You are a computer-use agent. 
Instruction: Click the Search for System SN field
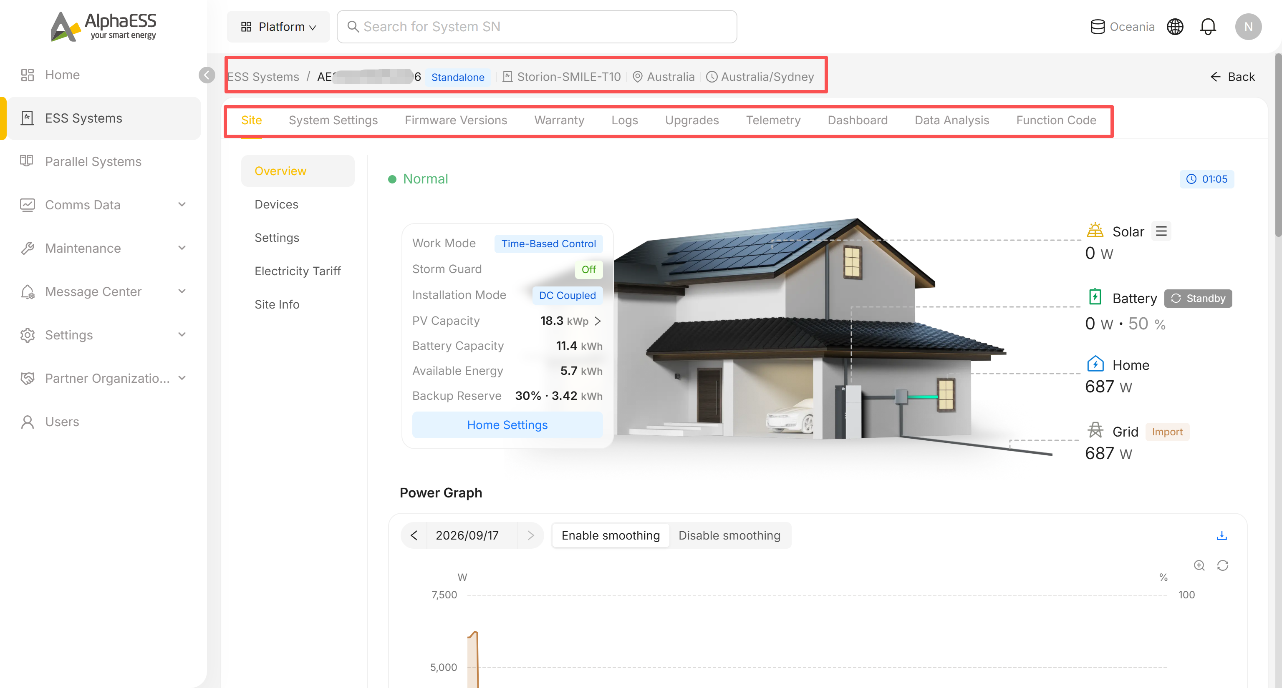537,27
